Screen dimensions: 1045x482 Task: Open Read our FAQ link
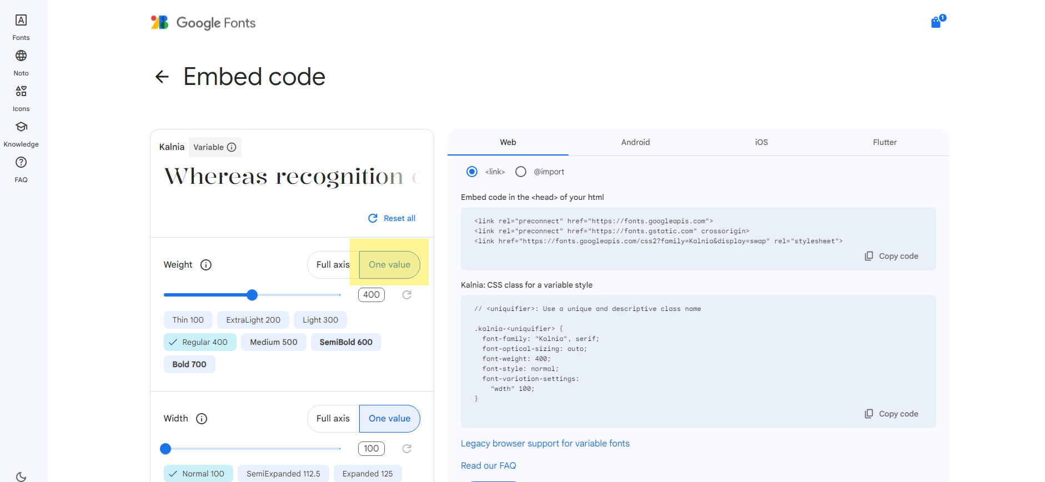coord(489,466)
